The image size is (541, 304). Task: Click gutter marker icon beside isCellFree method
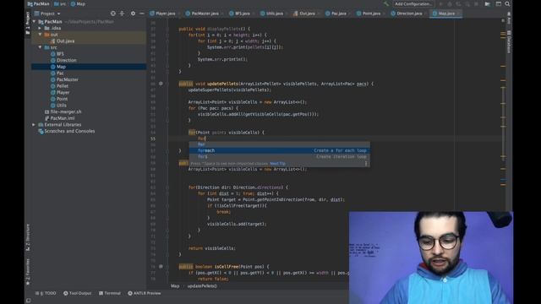tap(161, 267)
